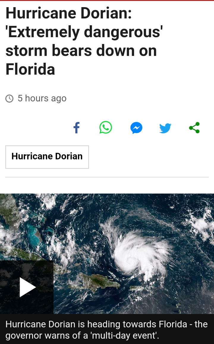This screenshot has height=344, width=214.
Task: Click the video caption about 'multi-day event'
Action: (x=107, y=330)
